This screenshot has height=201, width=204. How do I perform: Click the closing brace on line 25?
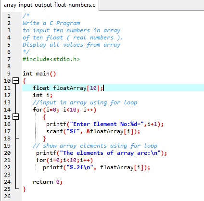pyautogui.click(x=24, y=189)
